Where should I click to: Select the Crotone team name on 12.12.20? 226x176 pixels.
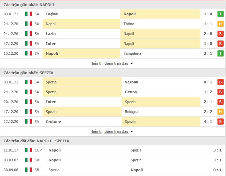(53, 122)
